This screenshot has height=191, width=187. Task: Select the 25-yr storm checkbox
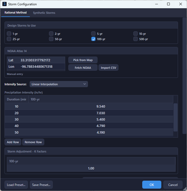9,39
